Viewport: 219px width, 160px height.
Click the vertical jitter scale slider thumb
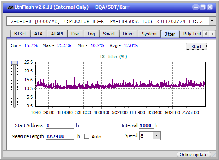click(15, 62)
